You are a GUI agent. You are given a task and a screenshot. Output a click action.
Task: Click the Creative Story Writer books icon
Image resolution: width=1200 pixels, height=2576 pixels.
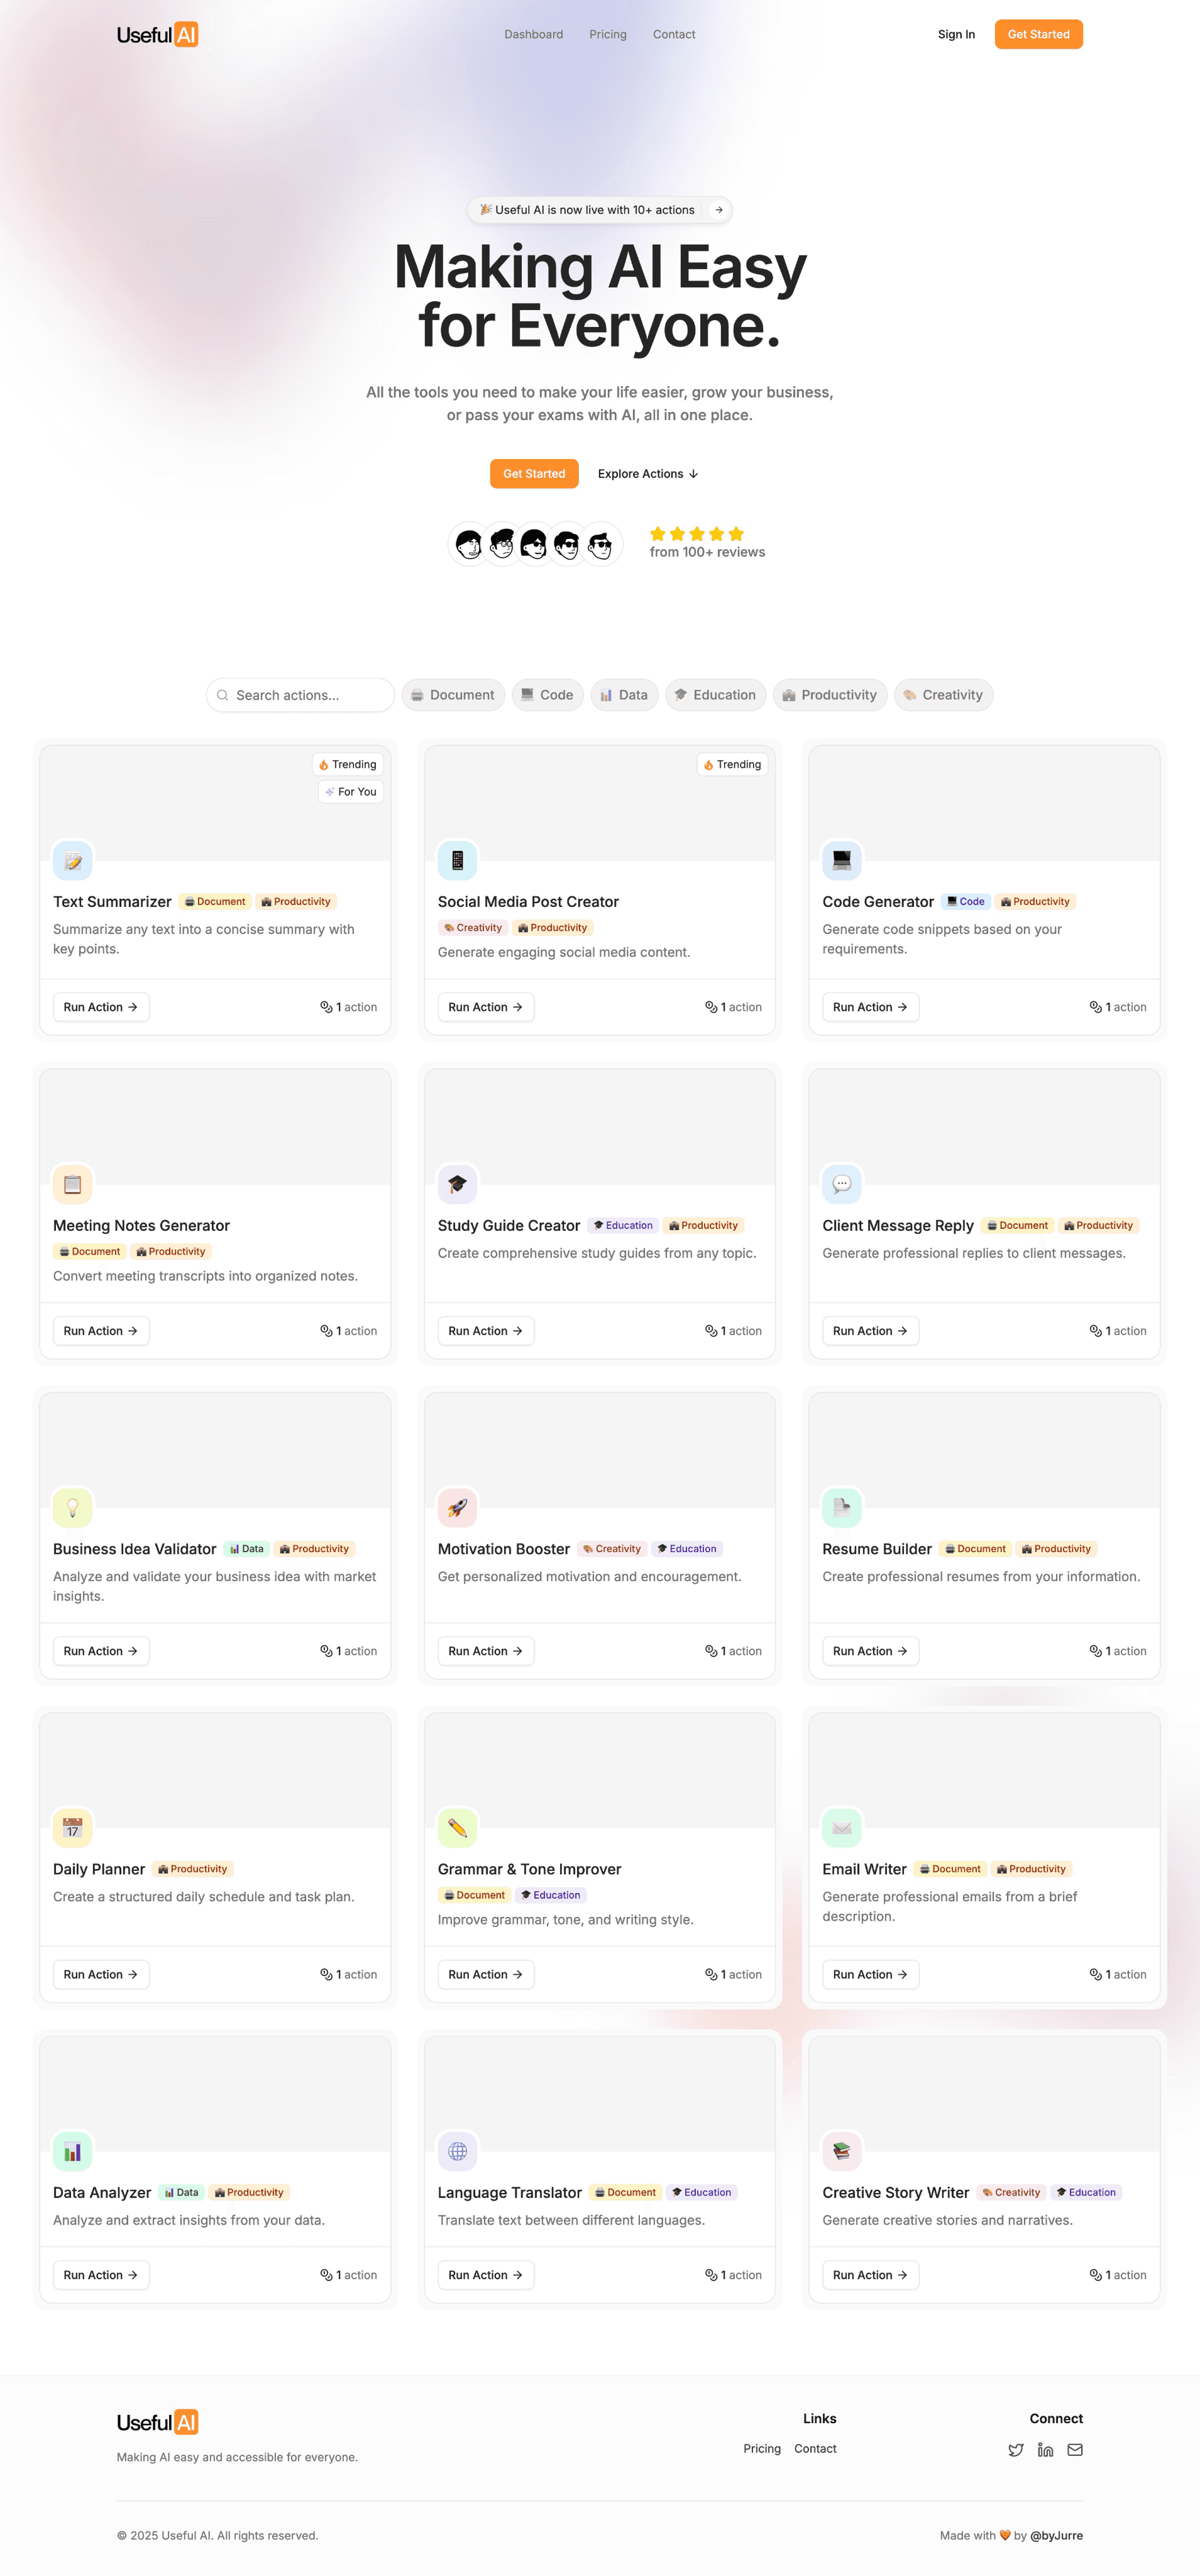click(842, 2151)
